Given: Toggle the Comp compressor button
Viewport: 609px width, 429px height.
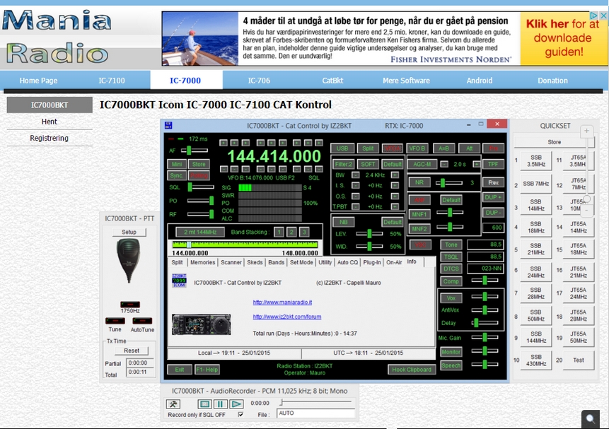Looking at the screenshot, I should tap(451, 281).
